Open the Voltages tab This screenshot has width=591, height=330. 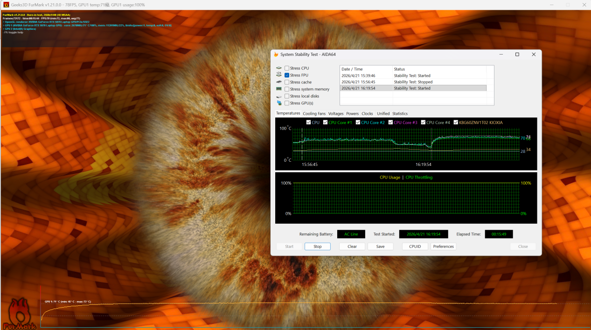coord(335,114)
